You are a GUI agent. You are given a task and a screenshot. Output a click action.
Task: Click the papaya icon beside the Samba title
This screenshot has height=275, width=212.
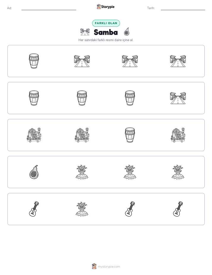[x=126, y=32]
